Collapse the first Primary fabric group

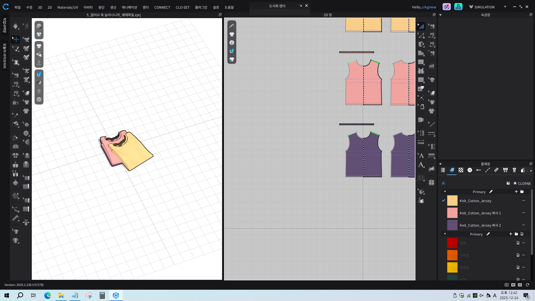click(445, 192)
